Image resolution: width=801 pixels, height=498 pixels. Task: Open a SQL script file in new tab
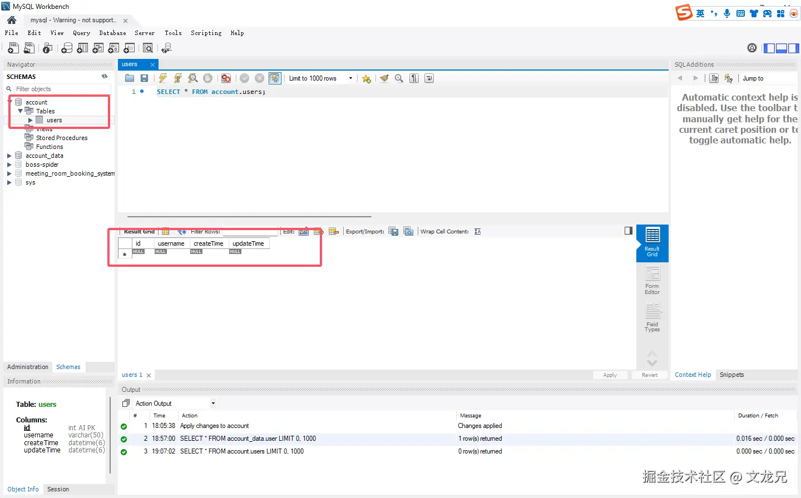(29, 48)
